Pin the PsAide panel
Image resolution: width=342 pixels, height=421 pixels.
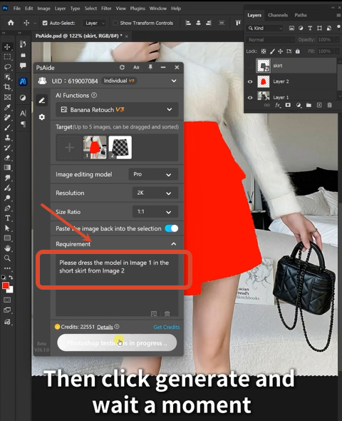[150, 67]
